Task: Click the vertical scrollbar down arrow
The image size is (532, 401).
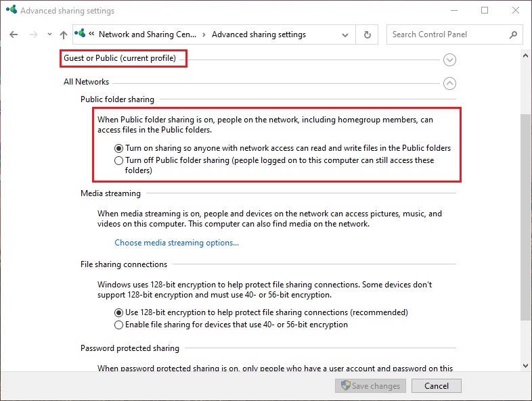Action: click(x=526, y=365)
